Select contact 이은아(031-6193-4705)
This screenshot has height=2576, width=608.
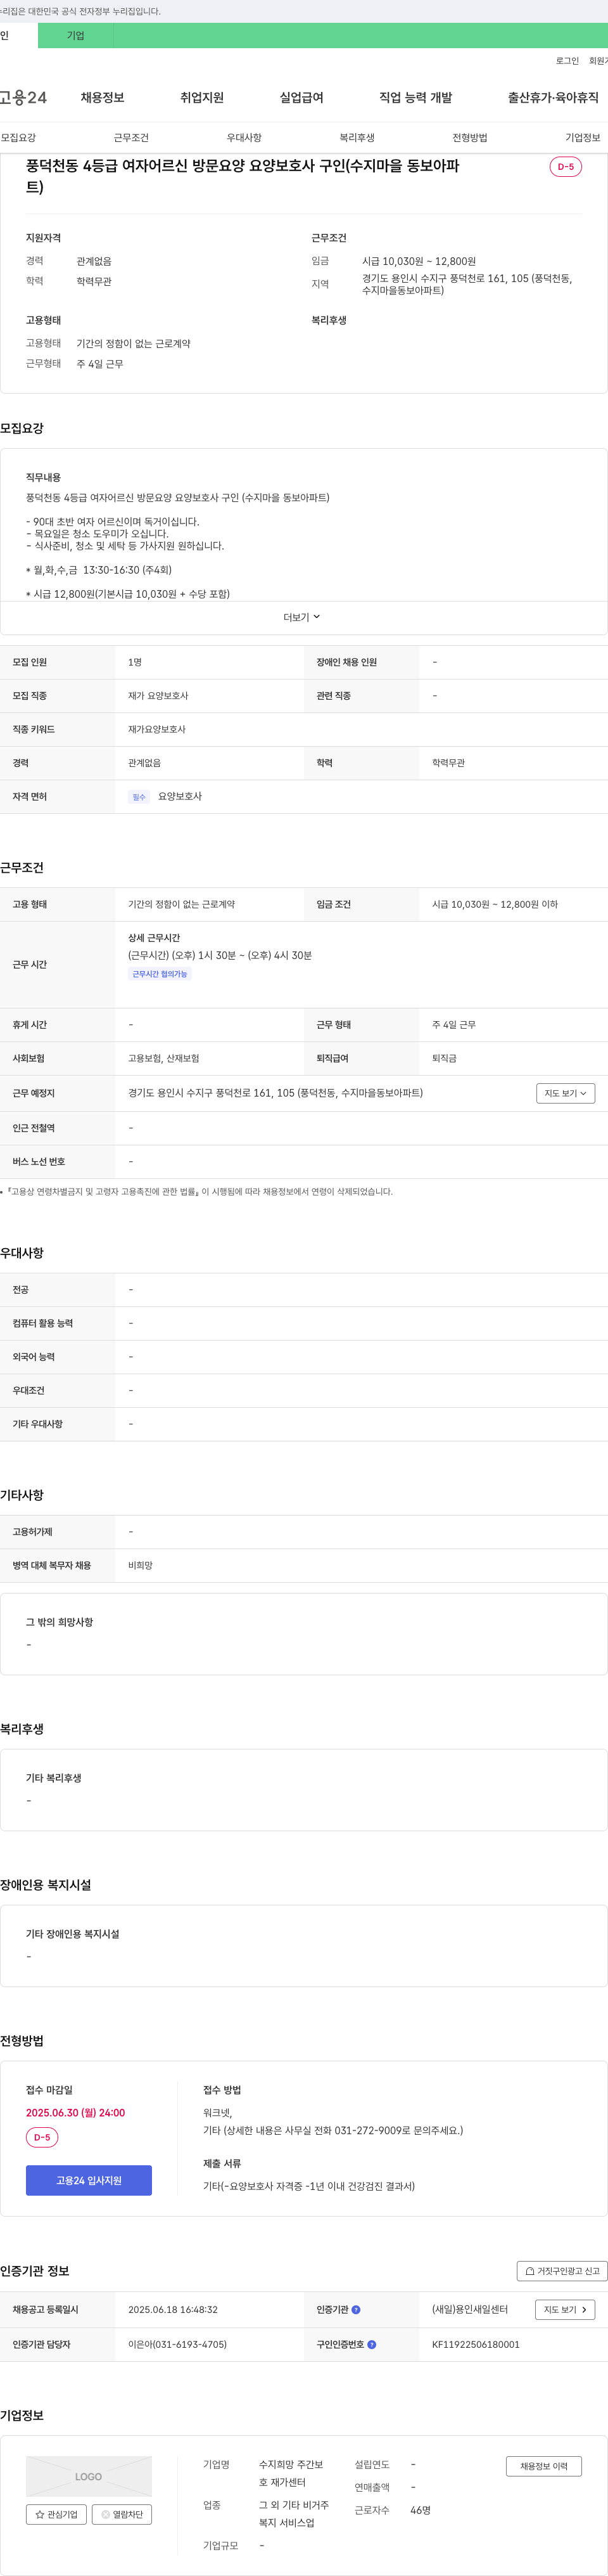(177, 2344)
